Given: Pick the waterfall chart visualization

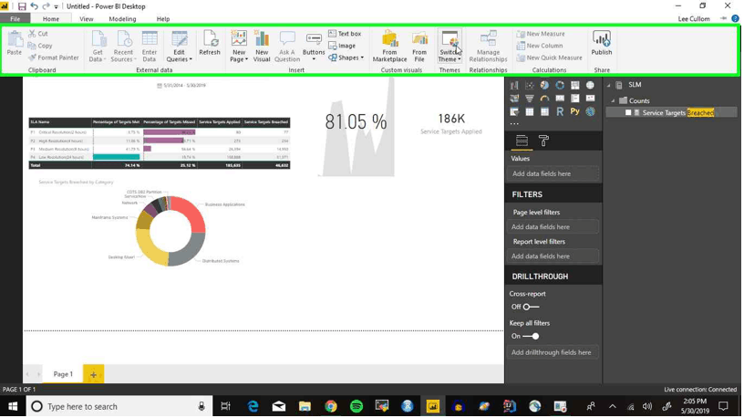Looking at the screenshot, I should (x=514, y=86).
